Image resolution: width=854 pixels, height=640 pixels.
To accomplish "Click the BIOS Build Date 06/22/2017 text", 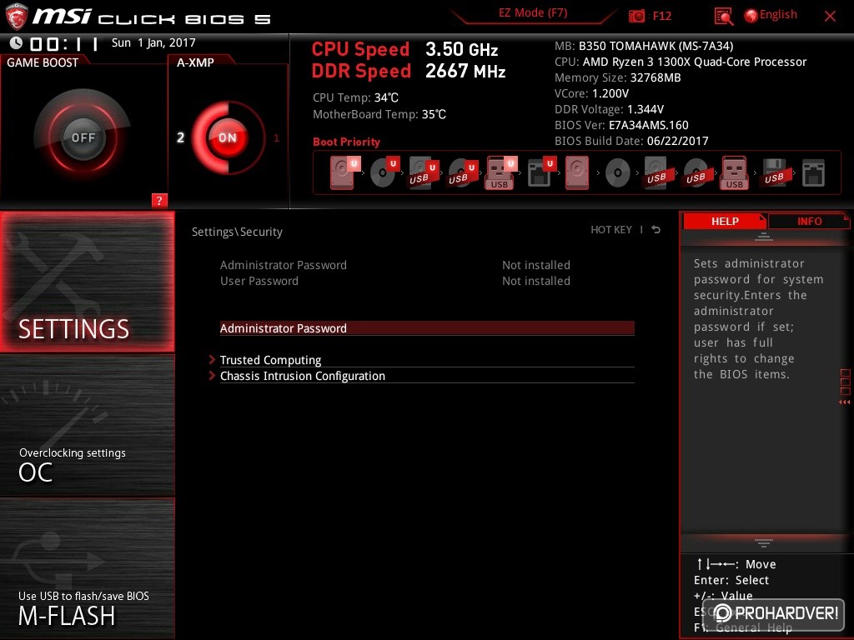I will (x=631, y=141).
